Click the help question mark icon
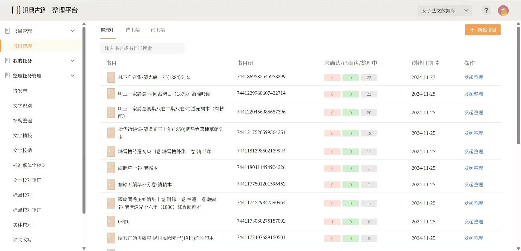The width and height of the screenshot is (521, 251). [486, 11]
